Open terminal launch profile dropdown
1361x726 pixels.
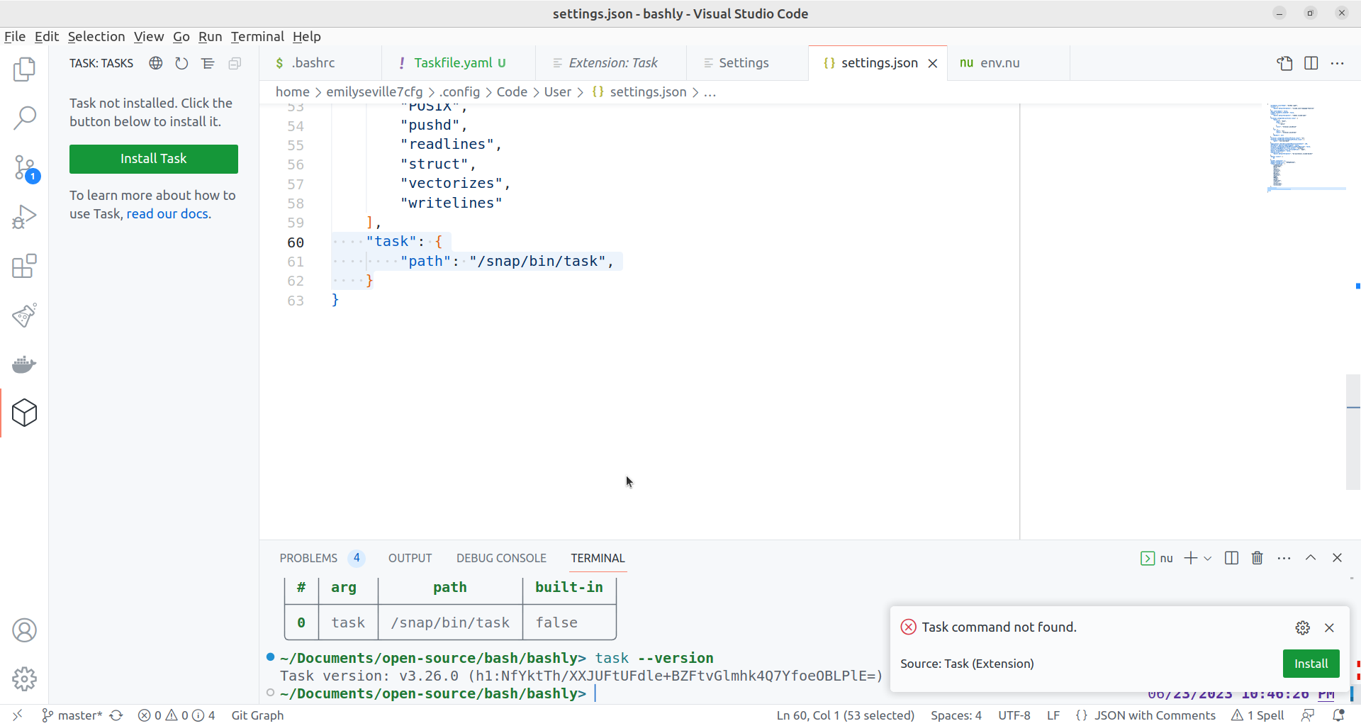point(1208,558)
